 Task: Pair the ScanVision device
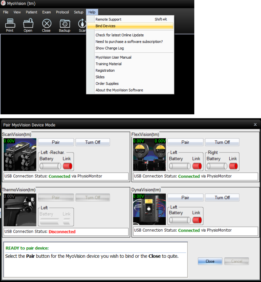(x=56, y=142)
